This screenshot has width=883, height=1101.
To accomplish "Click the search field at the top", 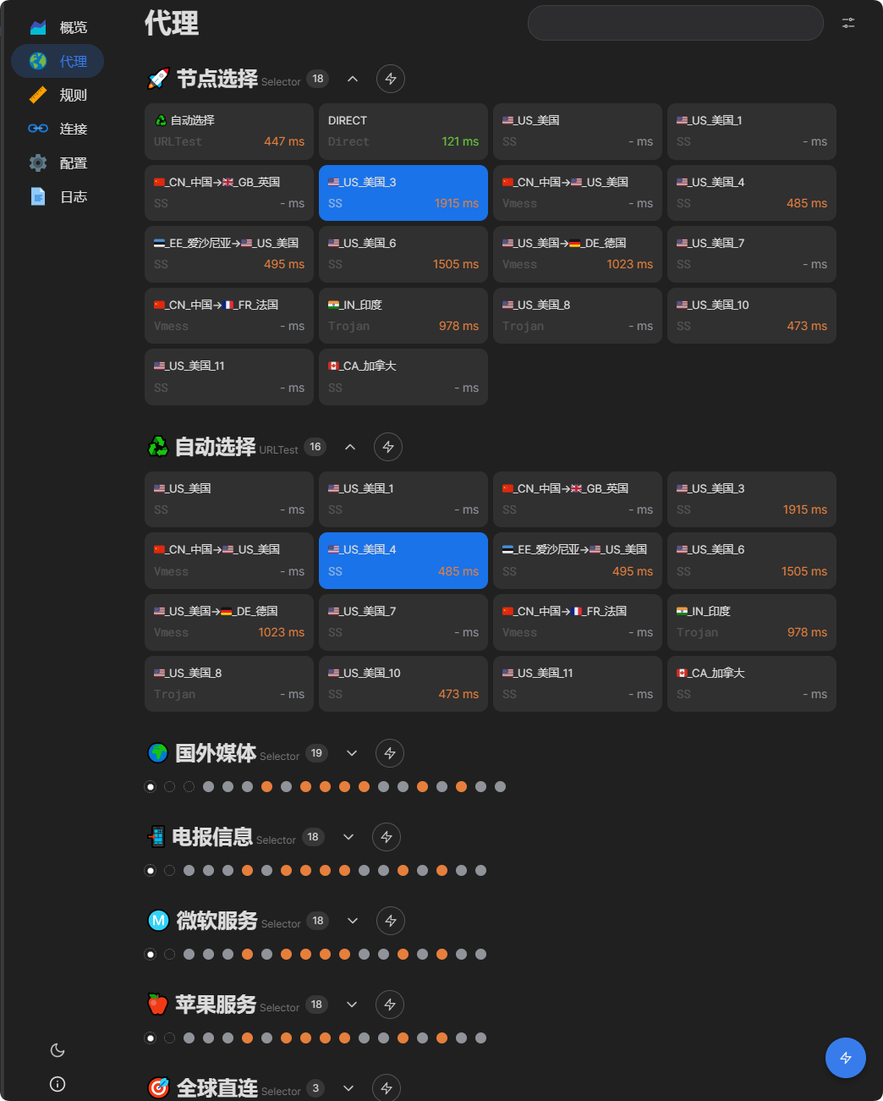I will point(675,23).
